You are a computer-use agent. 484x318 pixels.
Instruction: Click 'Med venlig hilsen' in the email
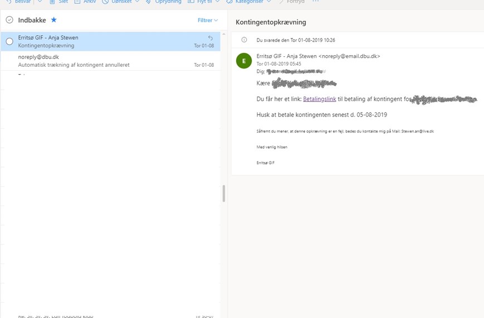[272, 147]
